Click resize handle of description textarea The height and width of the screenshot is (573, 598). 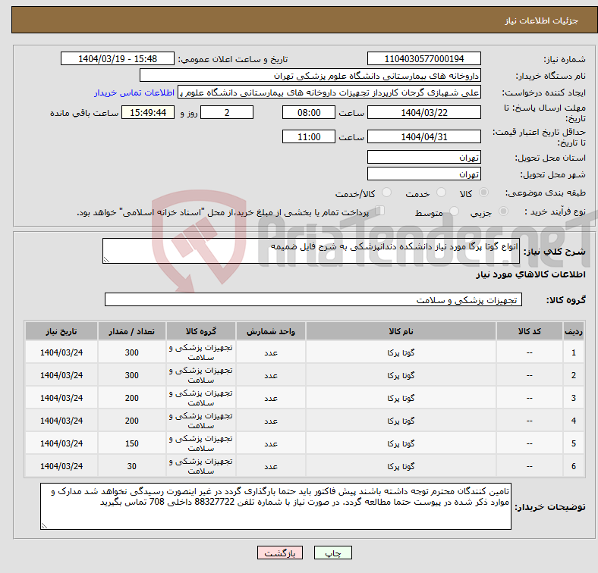[106, 260]
